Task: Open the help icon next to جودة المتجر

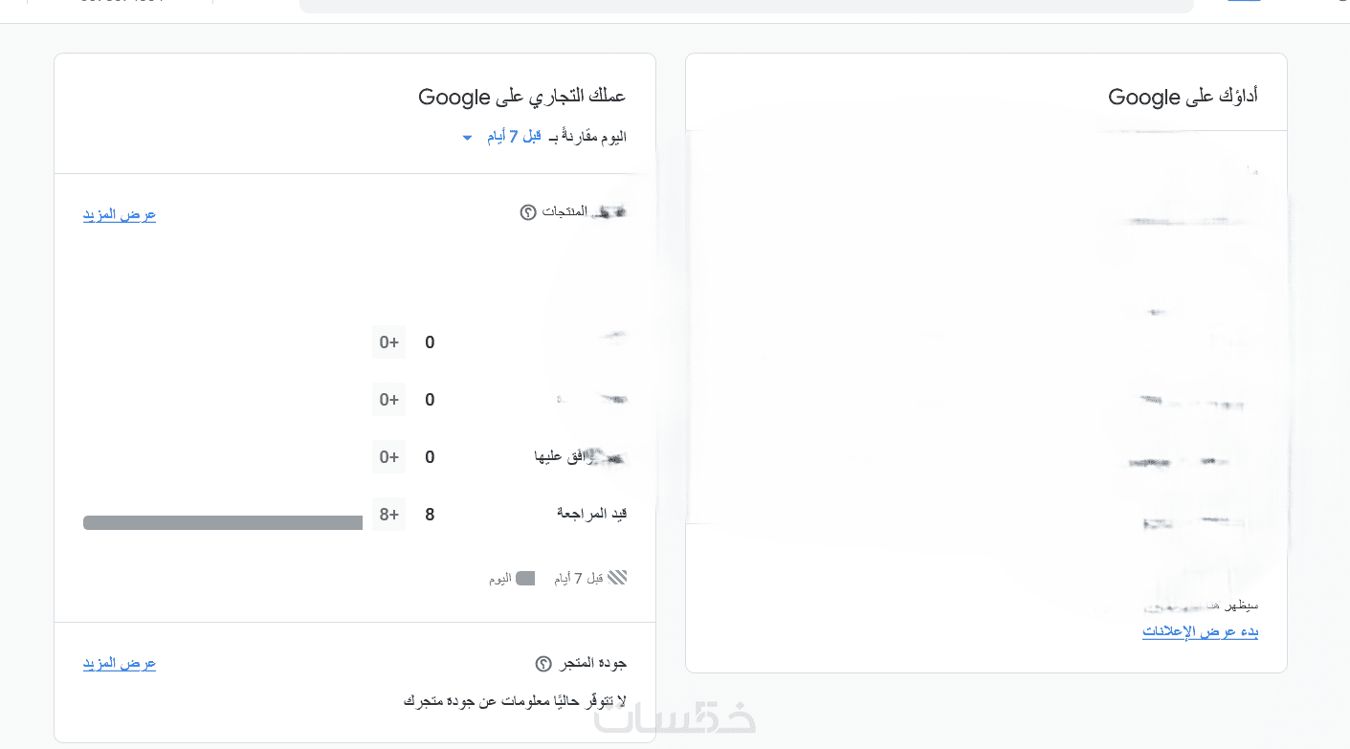Action: point(543,664)
